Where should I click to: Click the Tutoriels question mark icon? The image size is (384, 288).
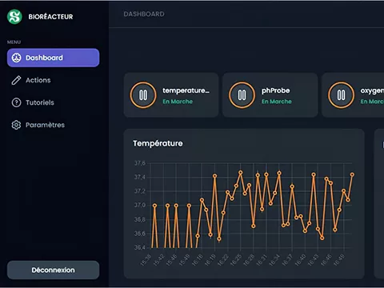[16, 102]
